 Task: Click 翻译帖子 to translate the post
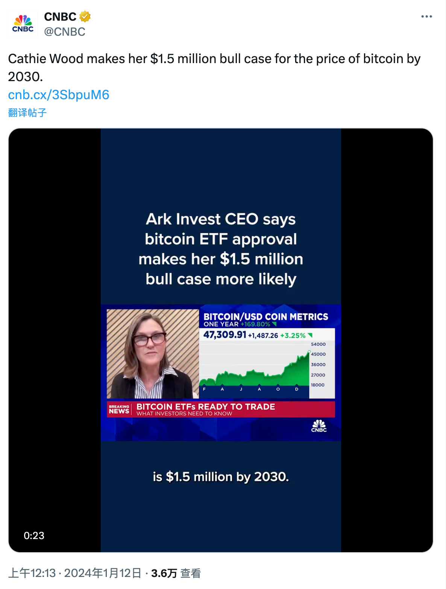pyautogui.click(x=27, y=112)
